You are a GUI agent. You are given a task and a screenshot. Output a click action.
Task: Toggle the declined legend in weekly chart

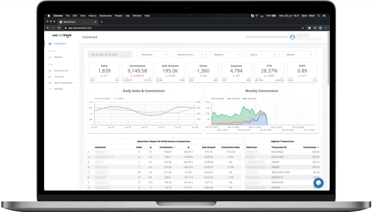(x=233, y=98)
